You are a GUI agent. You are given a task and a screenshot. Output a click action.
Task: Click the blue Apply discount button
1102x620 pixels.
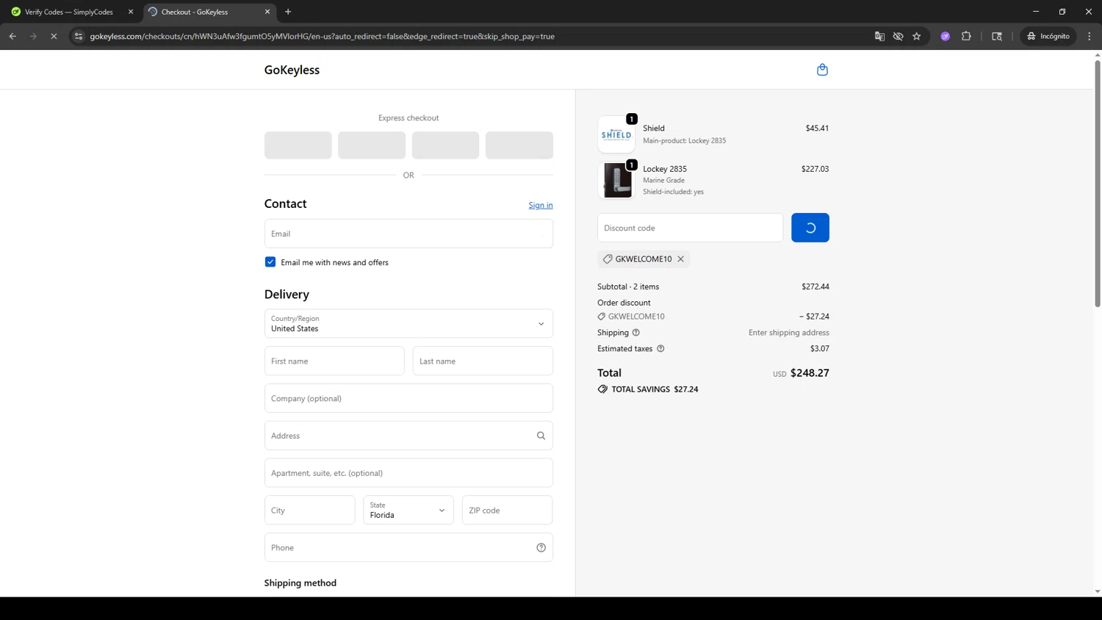point(810,228)
